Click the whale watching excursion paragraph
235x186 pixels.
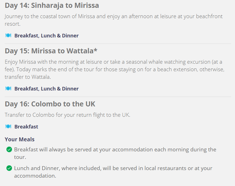pyautogui.click(x=115, y=69)
